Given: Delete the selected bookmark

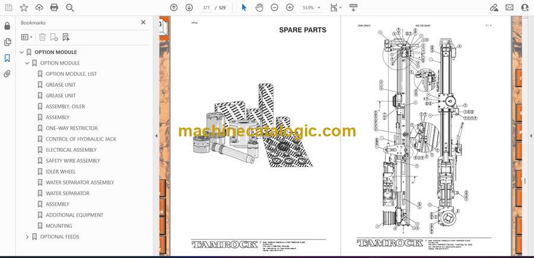Looking at the screenshot, I should click(42, 37).
